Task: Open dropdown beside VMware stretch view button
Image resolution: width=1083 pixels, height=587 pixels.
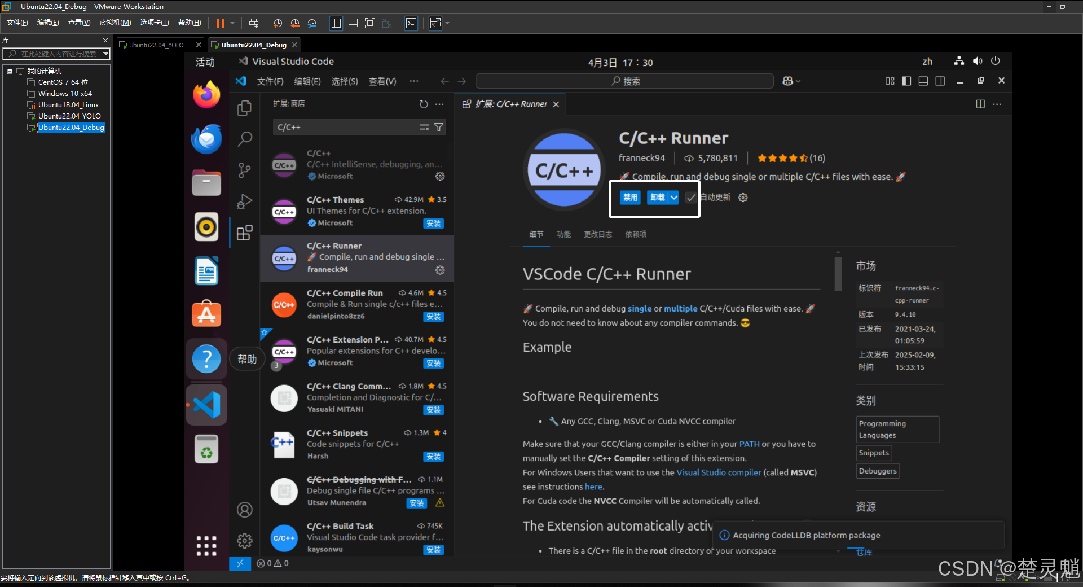Action: (447, 23)
